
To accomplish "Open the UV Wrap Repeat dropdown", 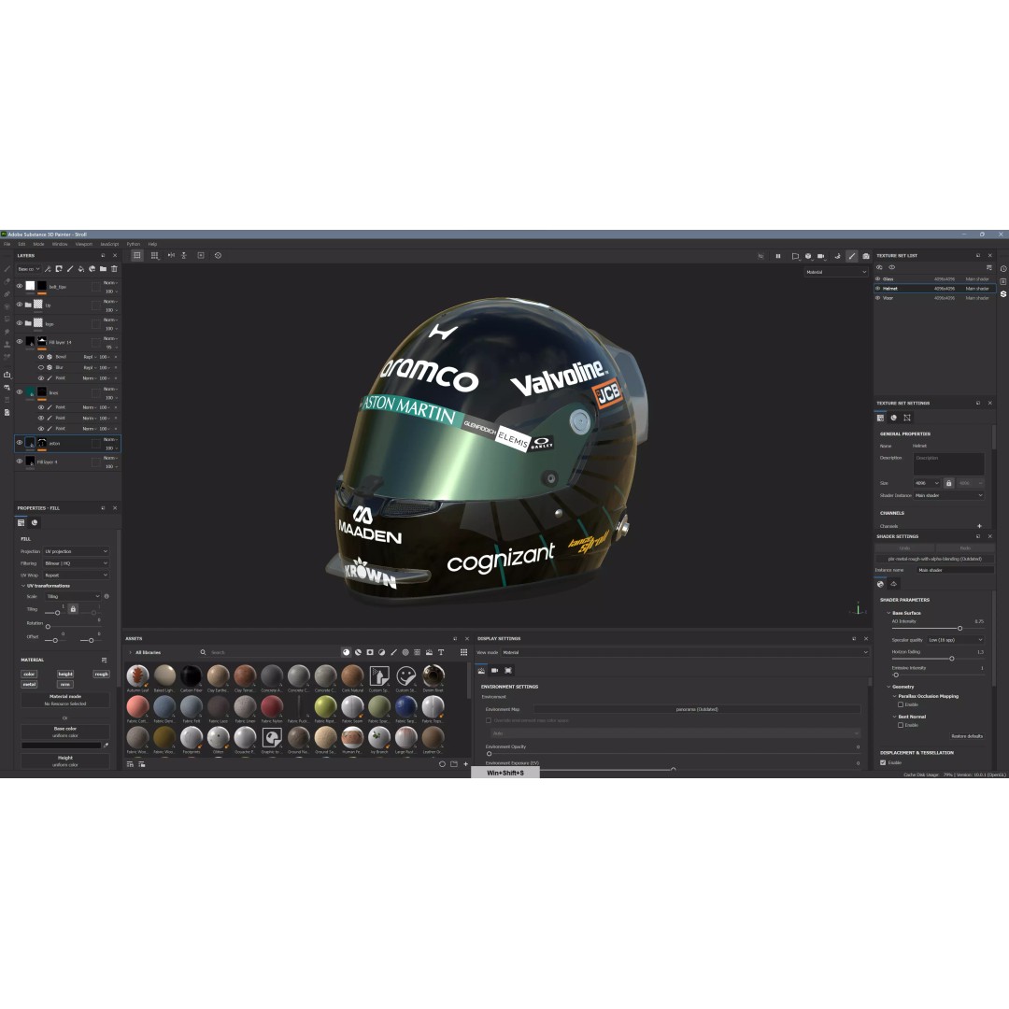I will [76, 576].
